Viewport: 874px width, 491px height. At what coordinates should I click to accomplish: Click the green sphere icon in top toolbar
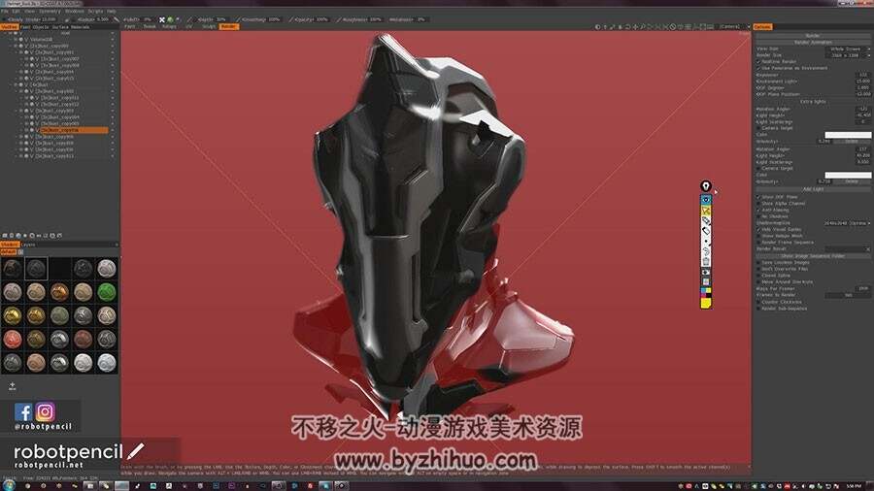tap(171, 19)
